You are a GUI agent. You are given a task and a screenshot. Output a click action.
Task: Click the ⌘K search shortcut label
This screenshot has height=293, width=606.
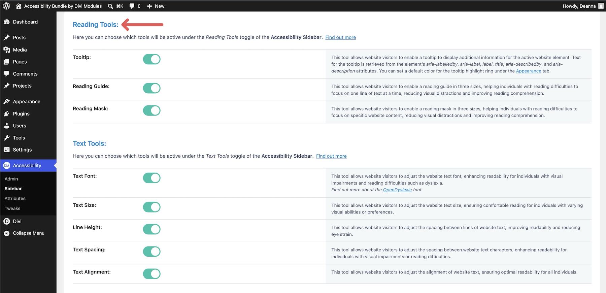pos(120,6)
